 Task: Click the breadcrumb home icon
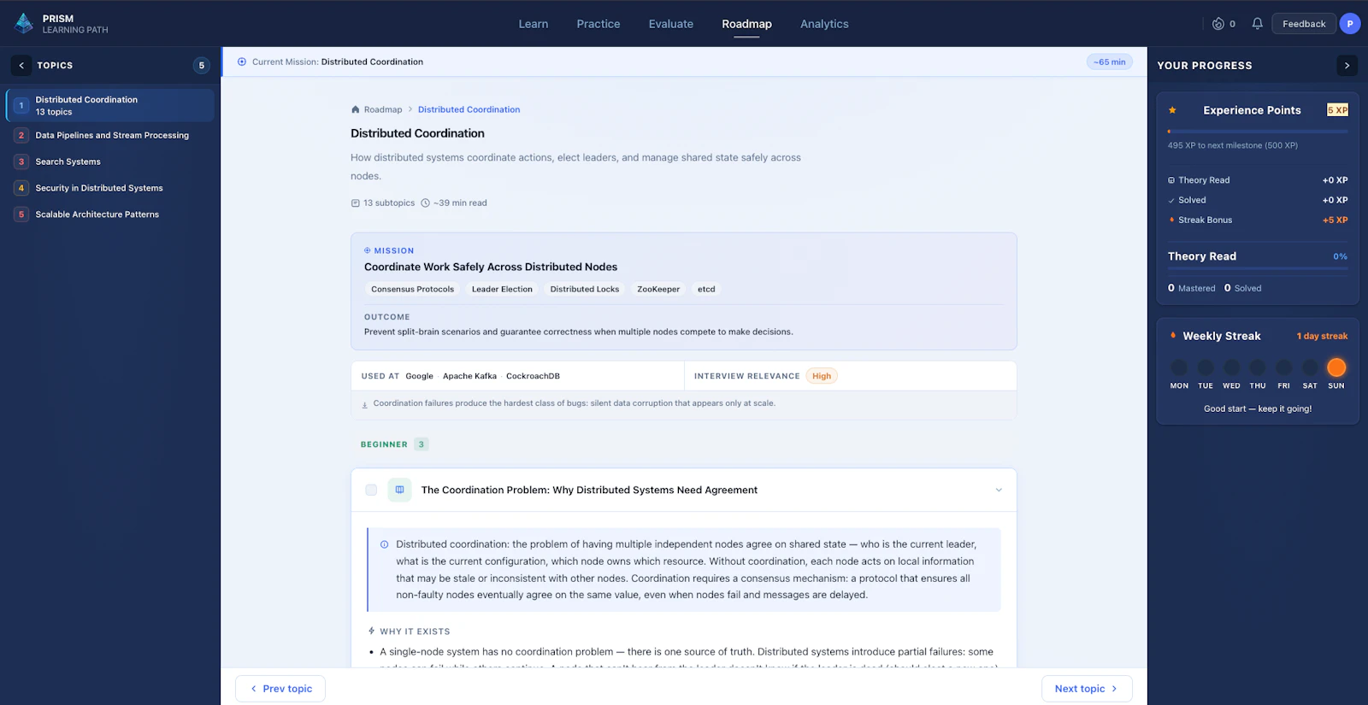pos(355,109)
